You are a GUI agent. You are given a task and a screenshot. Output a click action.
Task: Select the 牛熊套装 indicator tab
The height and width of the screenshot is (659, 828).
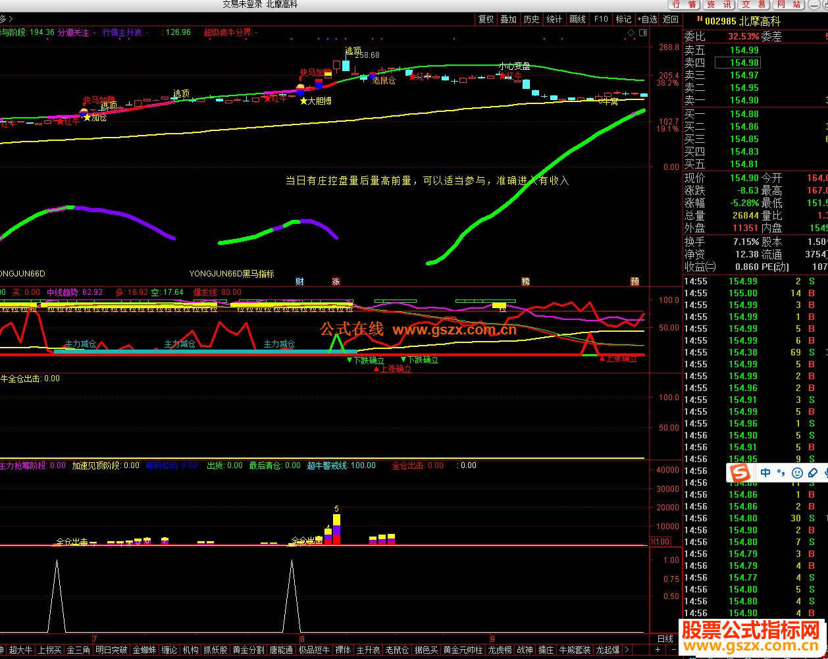pos(575,650)
